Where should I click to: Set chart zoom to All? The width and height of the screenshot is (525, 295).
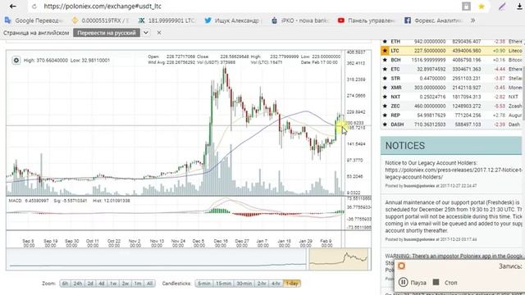149,284
